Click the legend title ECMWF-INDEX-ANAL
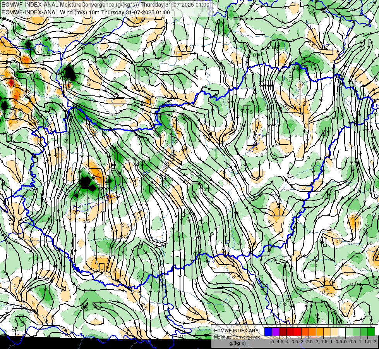This screenshot has height=349, width=379. (238, 331)
